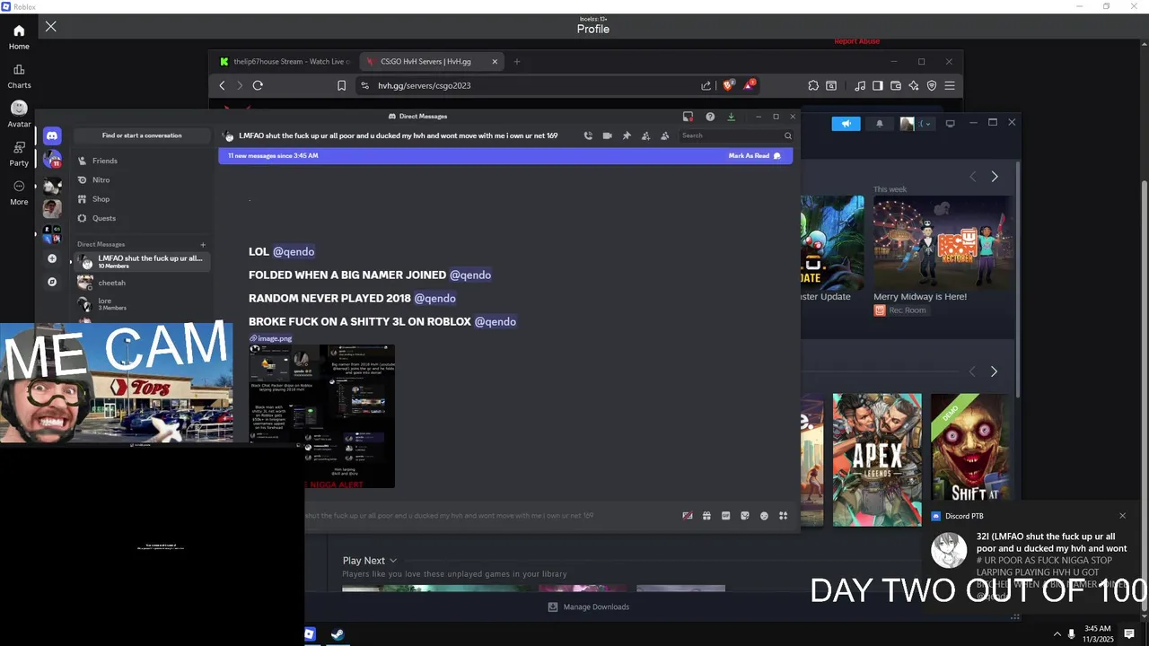The height and width of the screenshot is (646, 1149).
Task: Open Discord apps launcher icon
Action: 783,516
